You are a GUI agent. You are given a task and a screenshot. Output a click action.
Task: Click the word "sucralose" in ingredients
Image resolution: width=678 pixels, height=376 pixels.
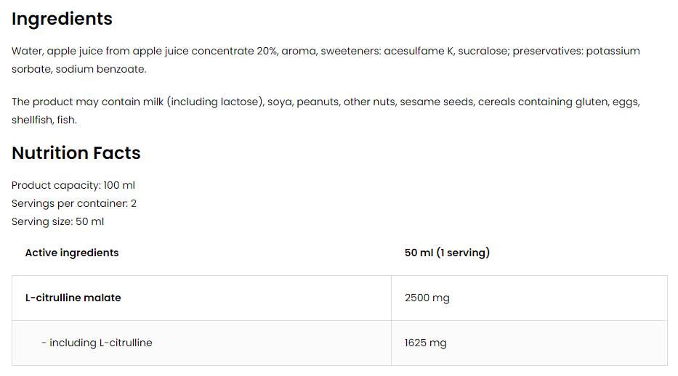482,51
